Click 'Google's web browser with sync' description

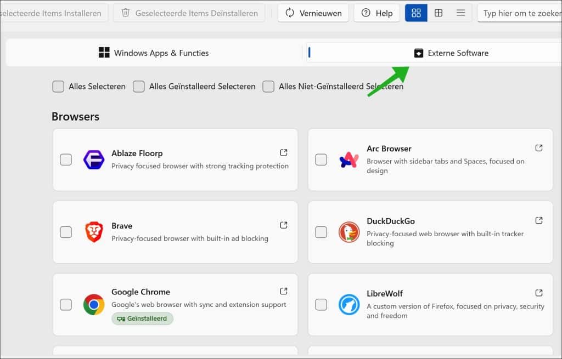pos(199,305)
